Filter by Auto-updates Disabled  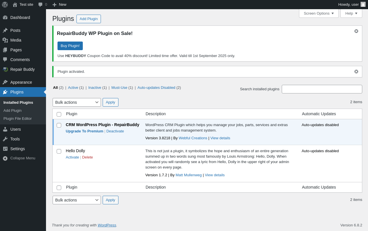pos(156,88)
